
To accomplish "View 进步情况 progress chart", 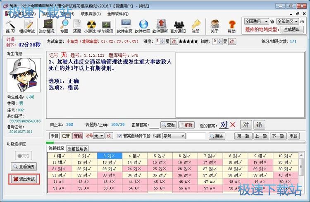I will pyautogui.click(x=47, y=26).
